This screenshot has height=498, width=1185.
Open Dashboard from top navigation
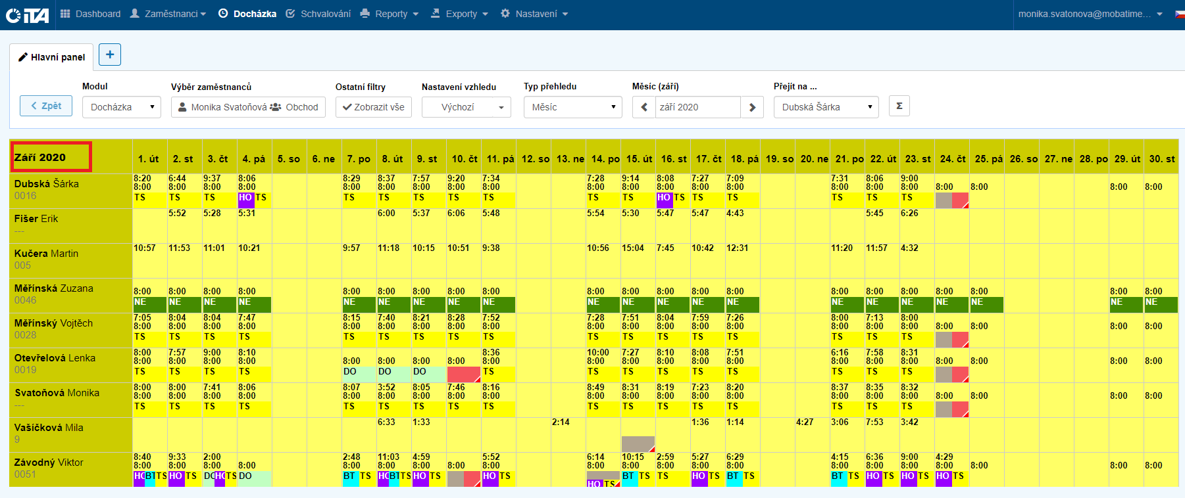[91, 14]
